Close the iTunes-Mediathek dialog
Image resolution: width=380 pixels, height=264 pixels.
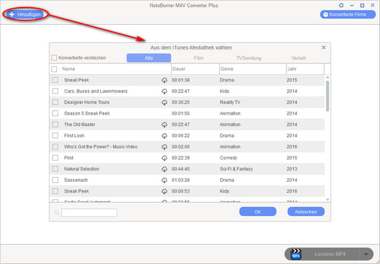coord(324,47)
